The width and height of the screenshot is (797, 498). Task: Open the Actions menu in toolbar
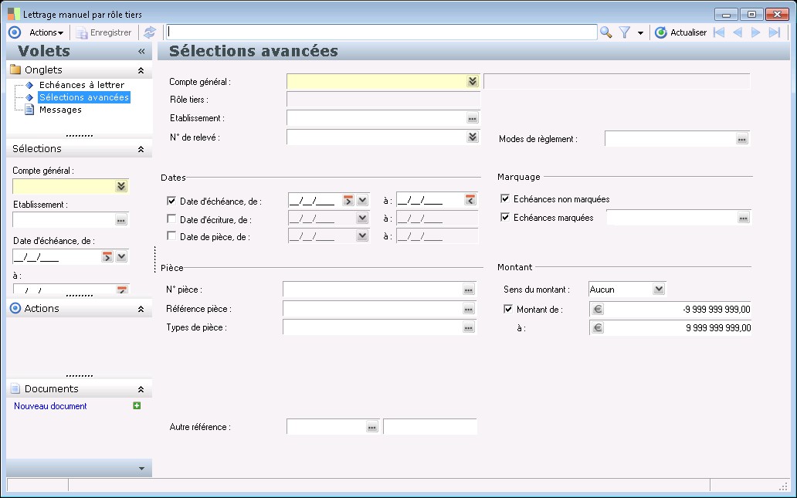46,32
